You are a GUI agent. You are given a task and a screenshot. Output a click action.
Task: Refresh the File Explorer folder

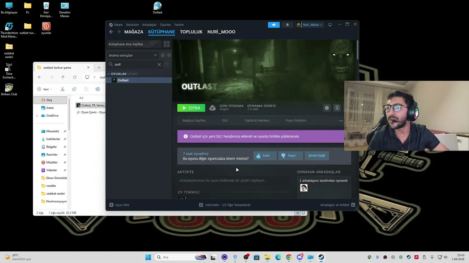pos(75,77)
